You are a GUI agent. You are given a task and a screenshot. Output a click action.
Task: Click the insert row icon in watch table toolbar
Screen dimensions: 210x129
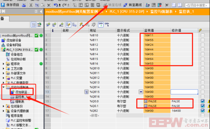point(48,25)
